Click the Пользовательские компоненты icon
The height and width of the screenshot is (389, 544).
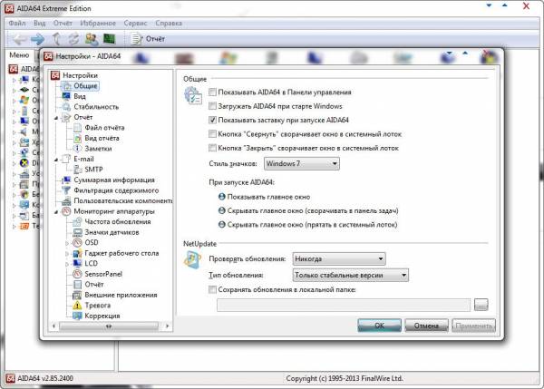(66, 201)
